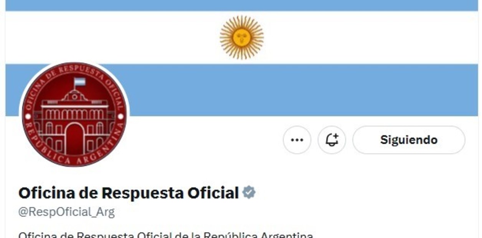Open the three-dot more options button
The height and width of the screenshot is (238, 482).
point(297,140)
